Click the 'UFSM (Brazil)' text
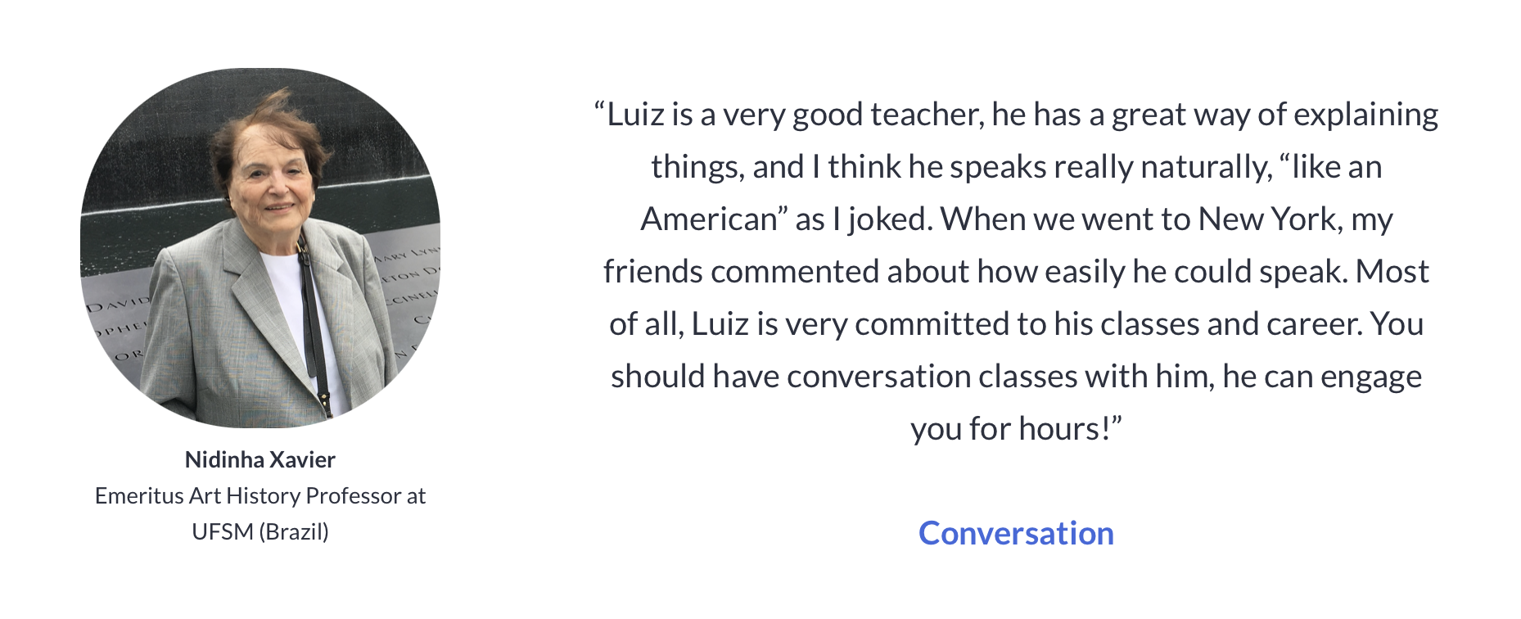Screen dimensions: 1521x619 click(x=260, y=532)
